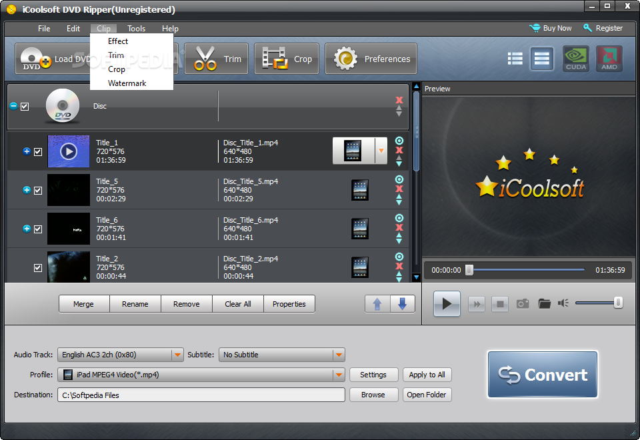Image resolution: width=640 pixels, height=440 pixels.
Task: Click the Apply to All button
Action: point(427,375)
